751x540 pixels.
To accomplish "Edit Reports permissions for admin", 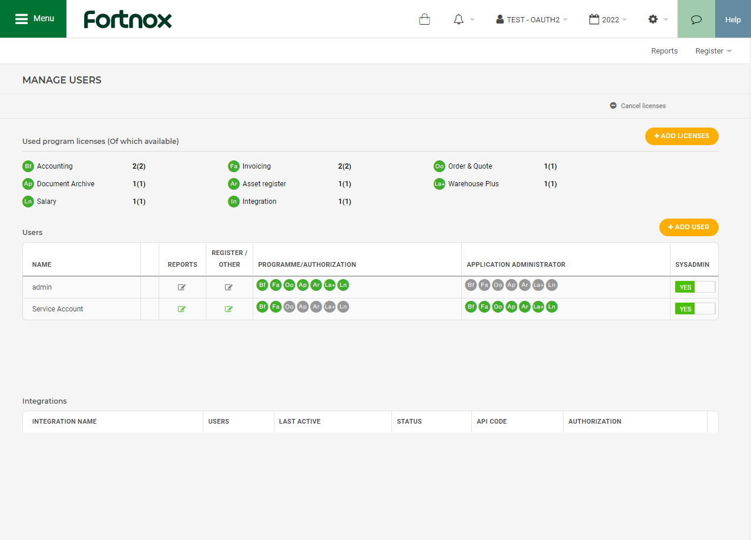I will (182, 287).
